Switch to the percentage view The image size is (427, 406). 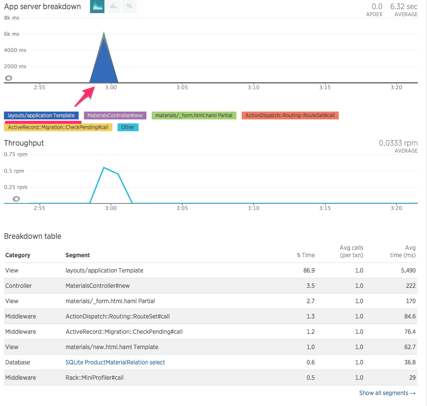tap(129, 7)
